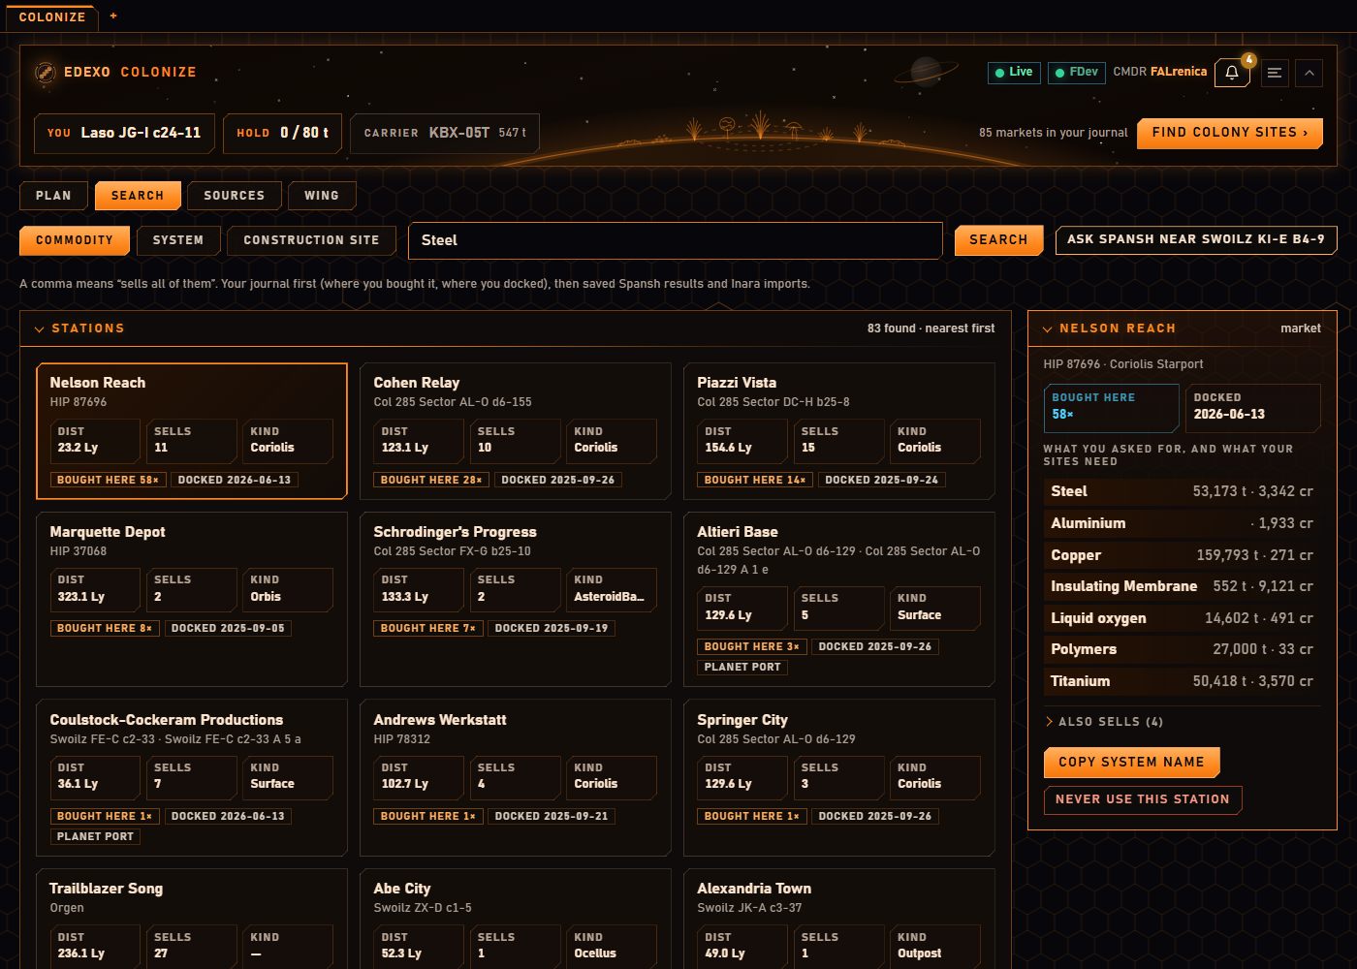The image size is (1357, 969).
Task: Click the Copper commodity row
Action: pos(1182,555)
